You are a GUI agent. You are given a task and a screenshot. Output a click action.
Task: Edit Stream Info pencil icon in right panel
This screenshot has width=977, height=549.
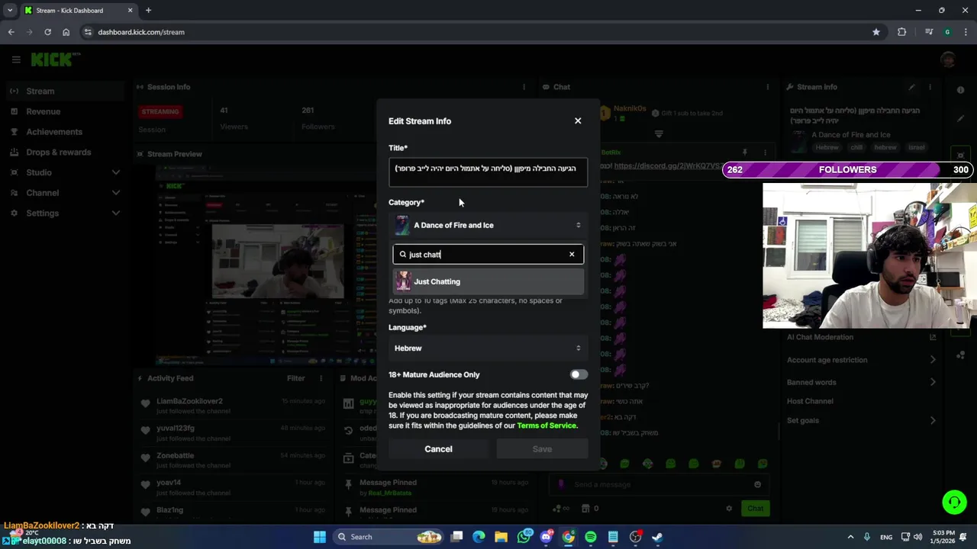[x=911, y=87]
